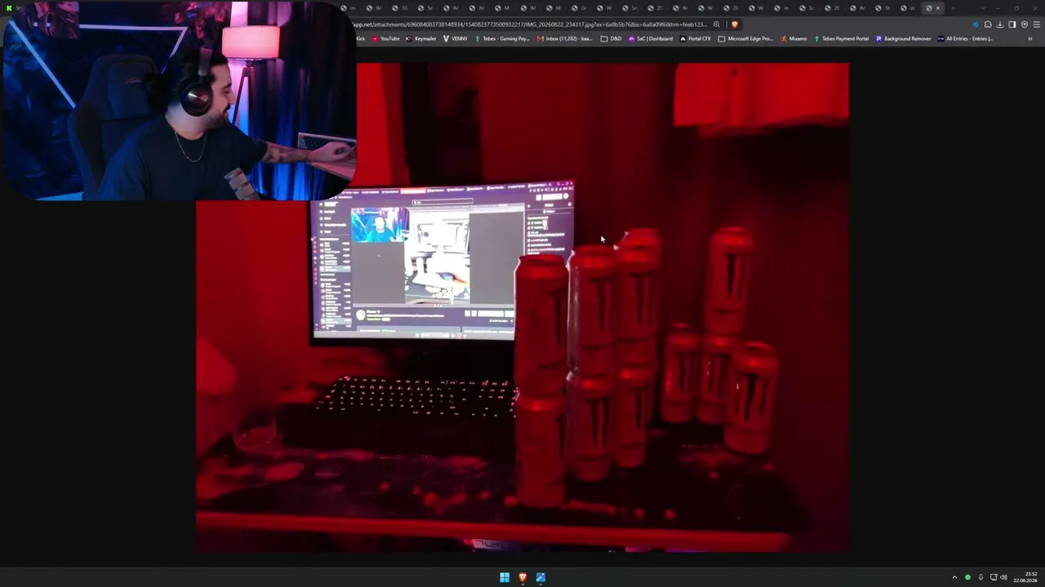Open the browser hamburger menu
The image size is (1045, 587).
tap(1037, 24)
